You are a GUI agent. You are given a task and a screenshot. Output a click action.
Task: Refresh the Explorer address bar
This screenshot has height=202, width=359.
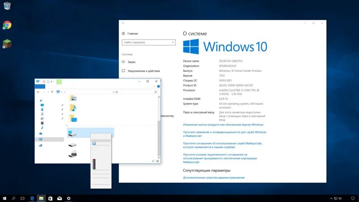[117, 92]
